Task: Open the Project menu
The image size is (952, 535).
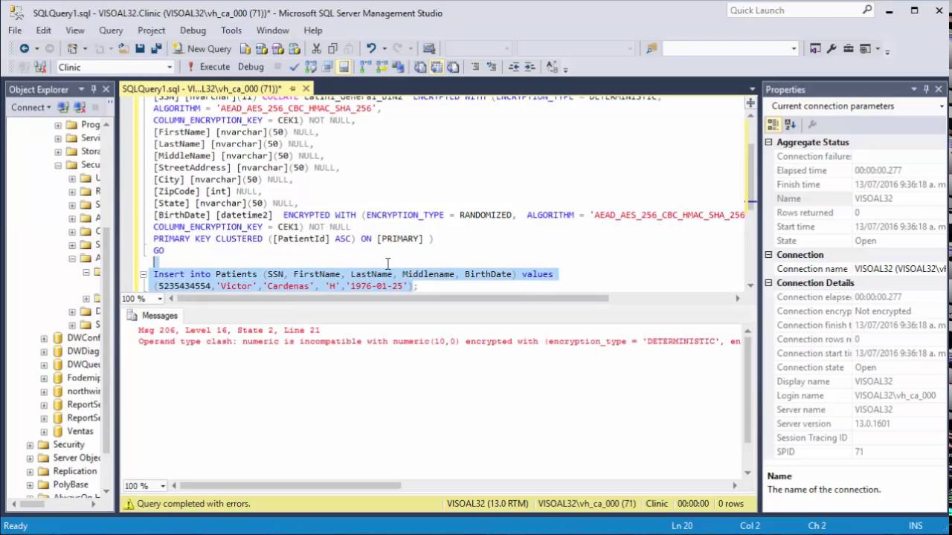Action: click(151, 30)
